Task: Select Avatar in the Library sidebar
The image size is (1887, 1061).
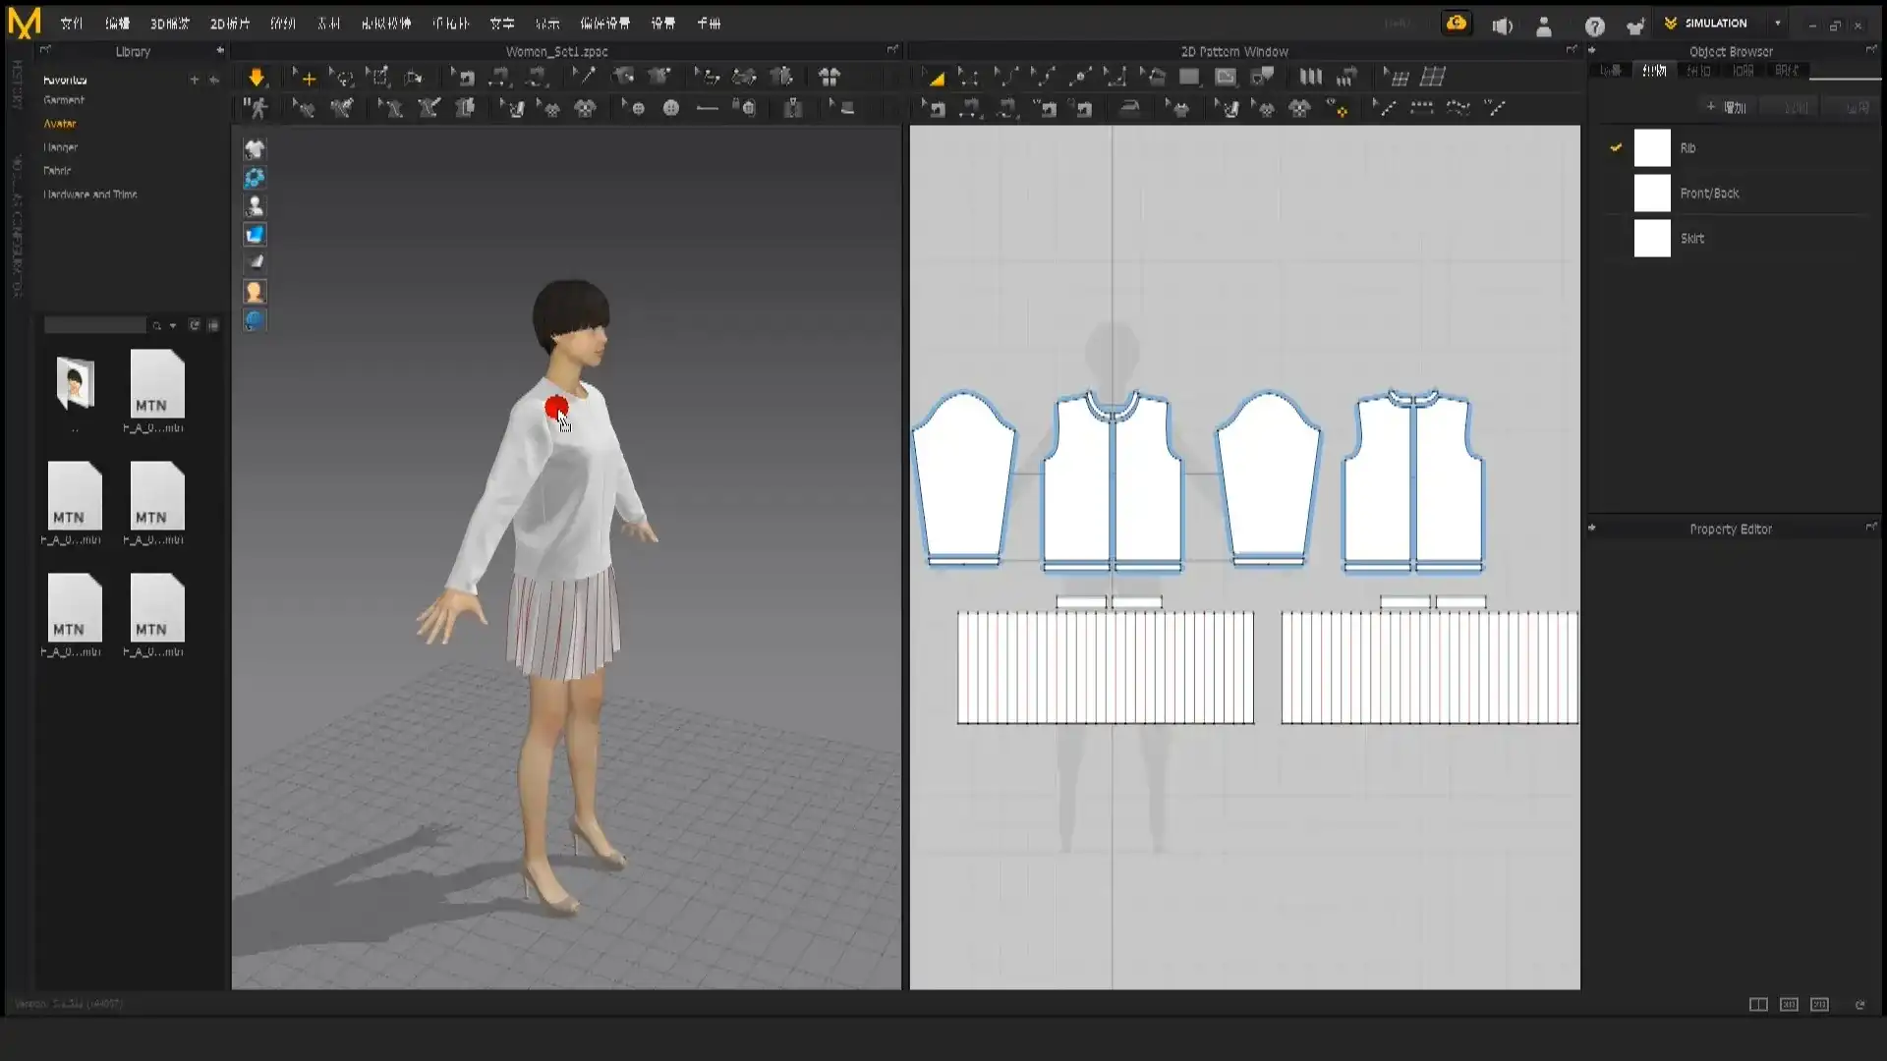Action: pyautogui.click(x=59, y=123)
